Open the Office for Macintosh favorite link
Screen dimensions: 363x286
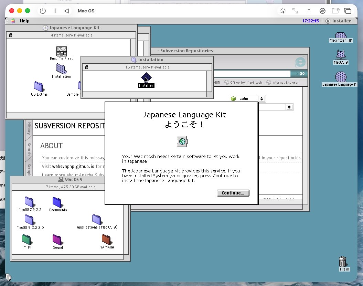pyautogui.click(x=244, y=83)
